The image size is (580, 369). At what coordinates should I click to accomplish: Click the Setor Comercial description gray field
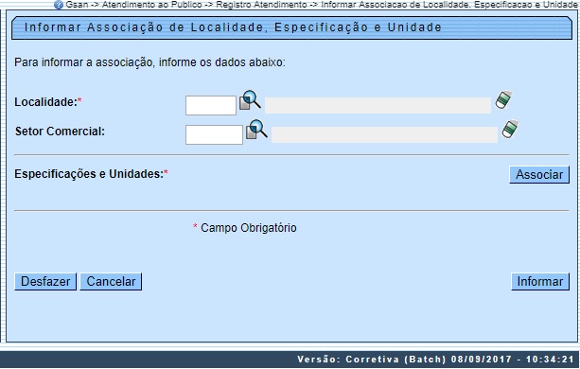(x=384, y=134)
